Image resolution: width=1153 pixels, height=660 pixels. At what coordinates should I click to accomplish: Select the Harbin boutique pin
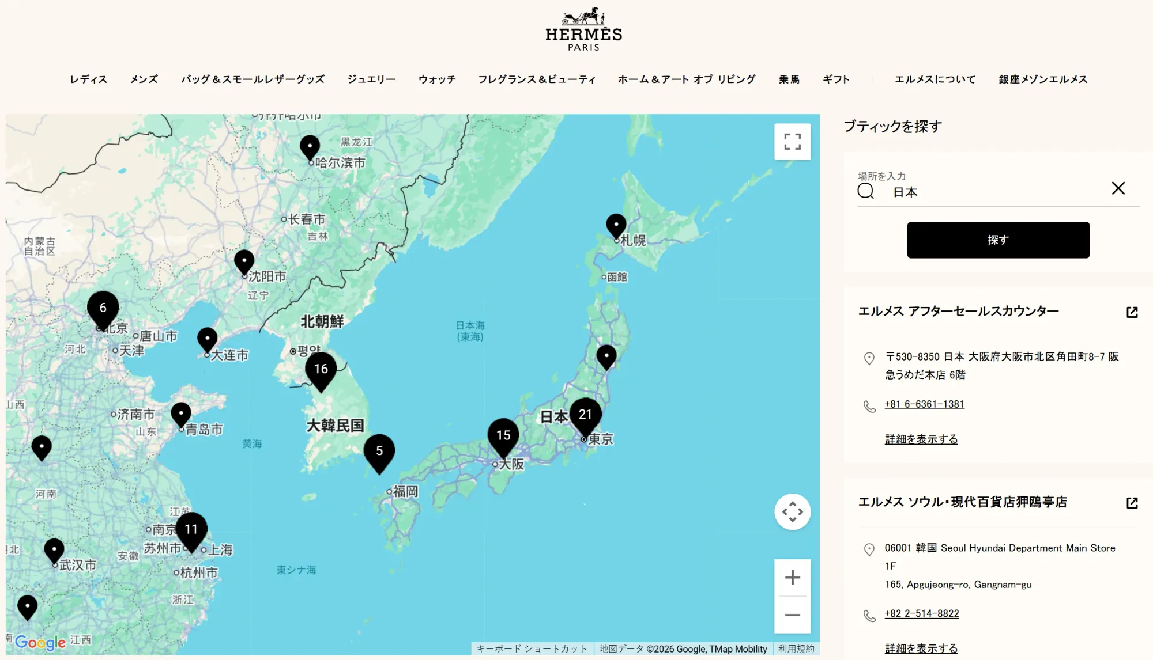click(310, 148)
